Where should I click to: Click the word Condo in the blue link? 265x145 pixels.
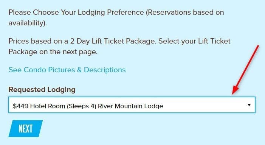[35, 70]
